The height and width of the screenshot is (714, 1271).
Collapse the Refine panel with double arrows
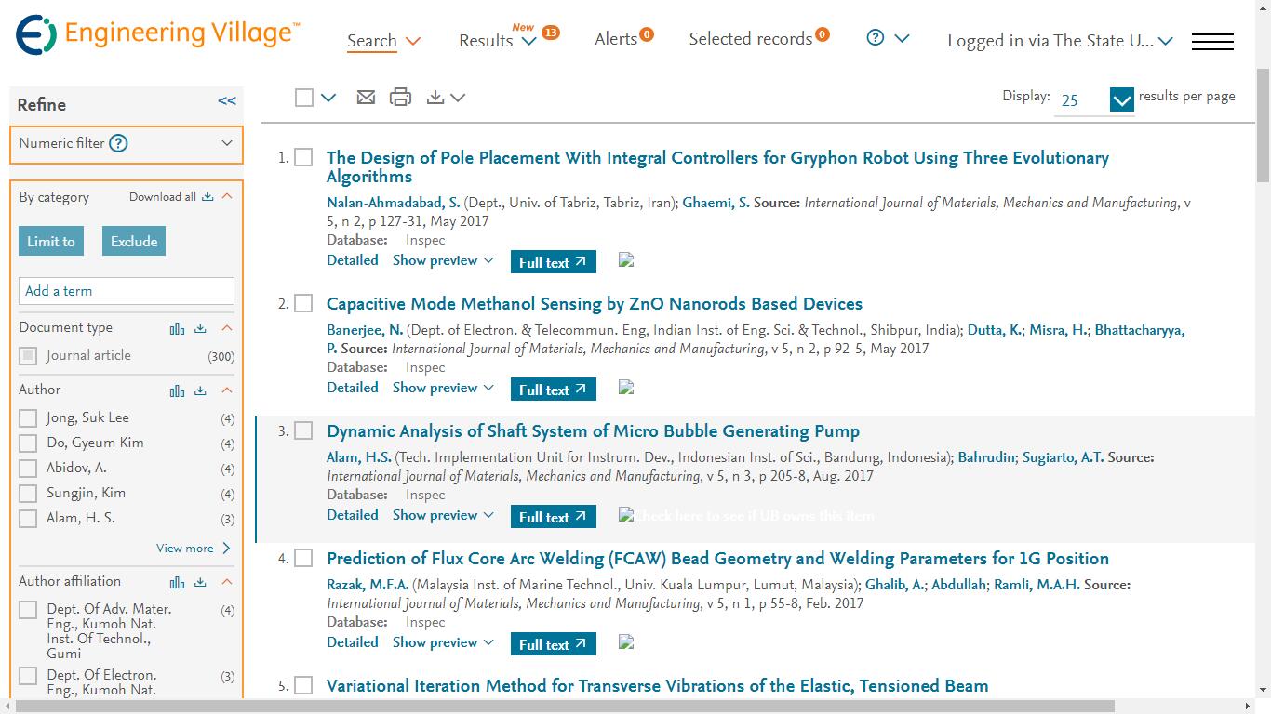point(227,101)
